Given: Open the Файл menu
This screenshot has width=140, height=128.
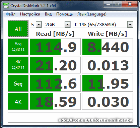Looking at the screenshot, I should [10, 14].
